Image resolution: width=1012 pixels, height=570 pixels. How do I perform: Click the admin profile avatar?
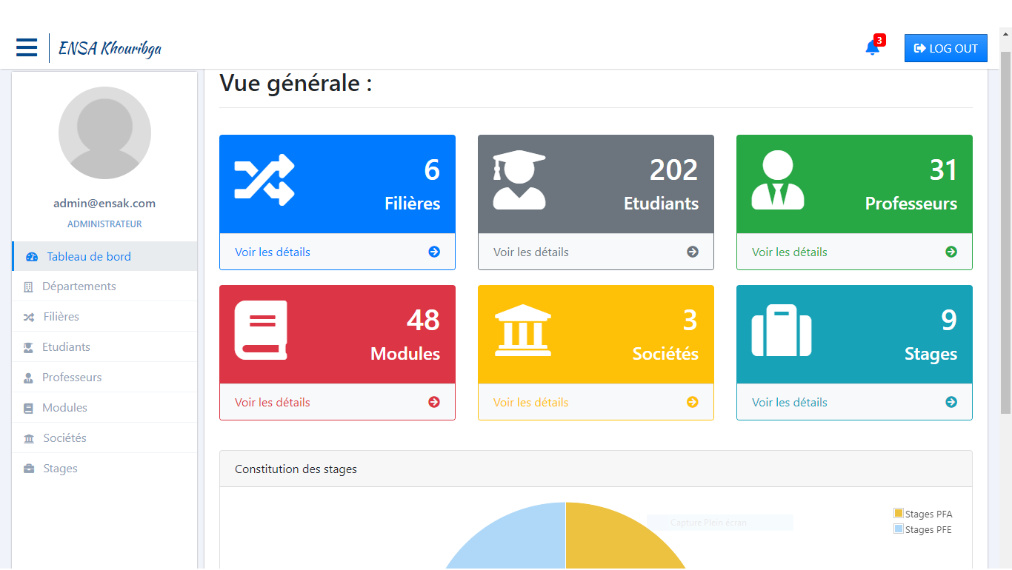pos(104,133)
